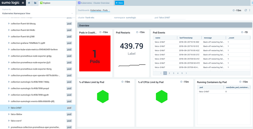Select collection-kube-state-metrics-5f4546545f-6w9nm pod
253x129 pixels.
(x=34, y=49)
